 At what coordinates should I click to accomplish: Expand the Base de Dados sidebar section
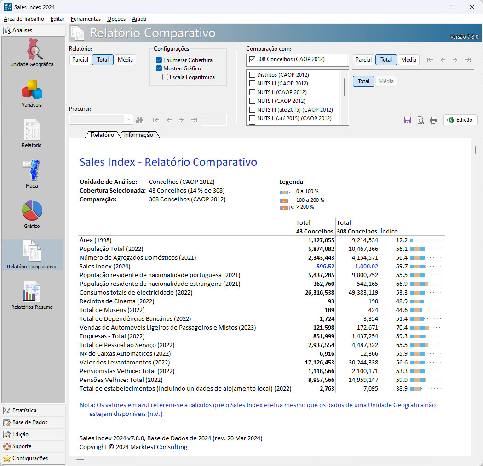(x=29, y=422)
